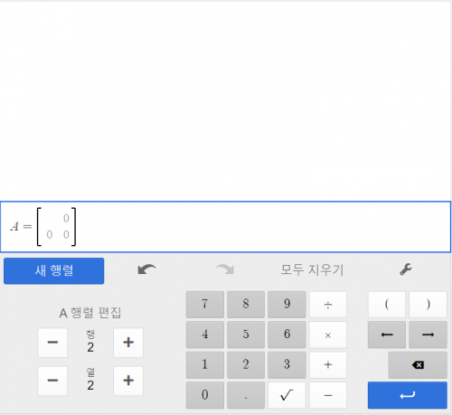Screen dimensions: 452x415
Task: Tap the decimal point key
Action: point(246,395)
